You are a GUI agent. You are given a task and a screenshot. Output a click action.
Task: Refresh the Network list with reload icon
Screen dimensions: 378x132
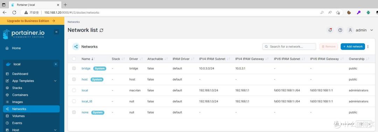click(101, 30)
